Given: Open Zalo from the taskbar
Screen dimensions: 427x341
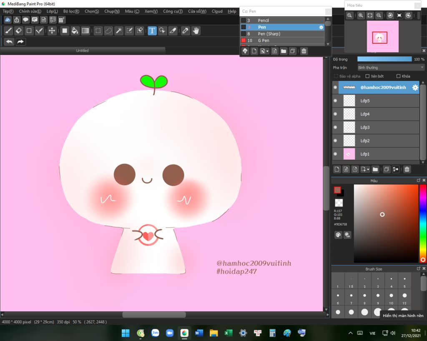Looking at the screenshot, I should (155, 333).
